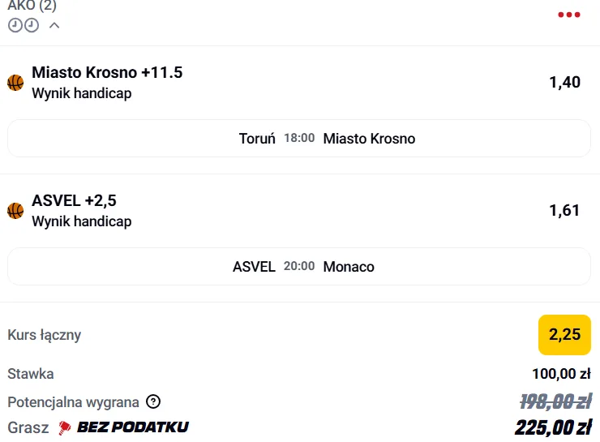Screen dimensions: 600x442
Task: Open the ASVEL vs Monaco match box
Action: (x=299, y=267)
